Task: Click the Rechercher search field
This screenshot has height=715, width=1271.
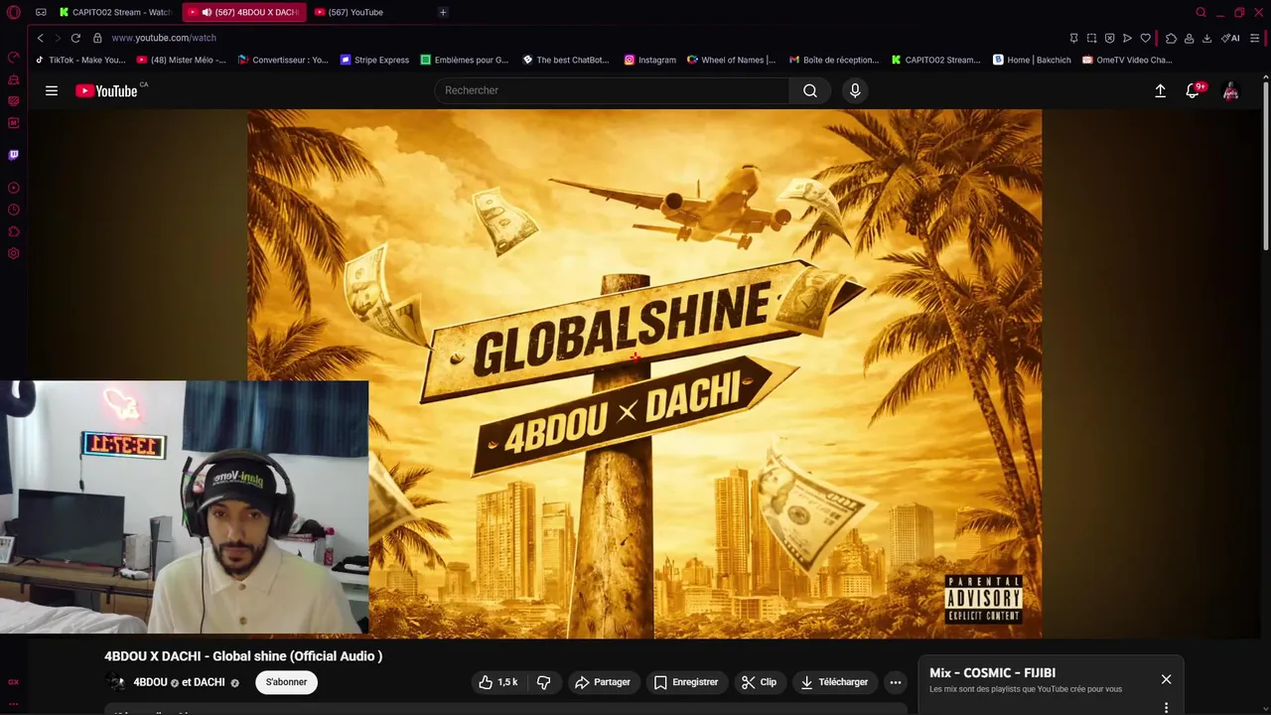Action: pyautogui.click(x=612, y=90)
